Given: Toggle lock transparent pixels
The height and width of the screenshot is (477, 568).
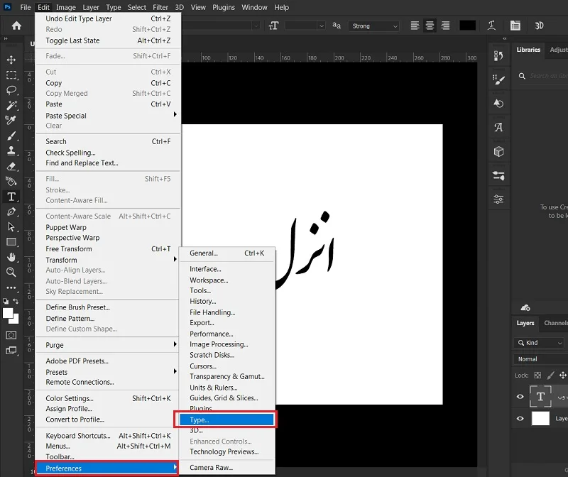Looking at the screenshot, I should pyautogui.click(x=537, y=375).
